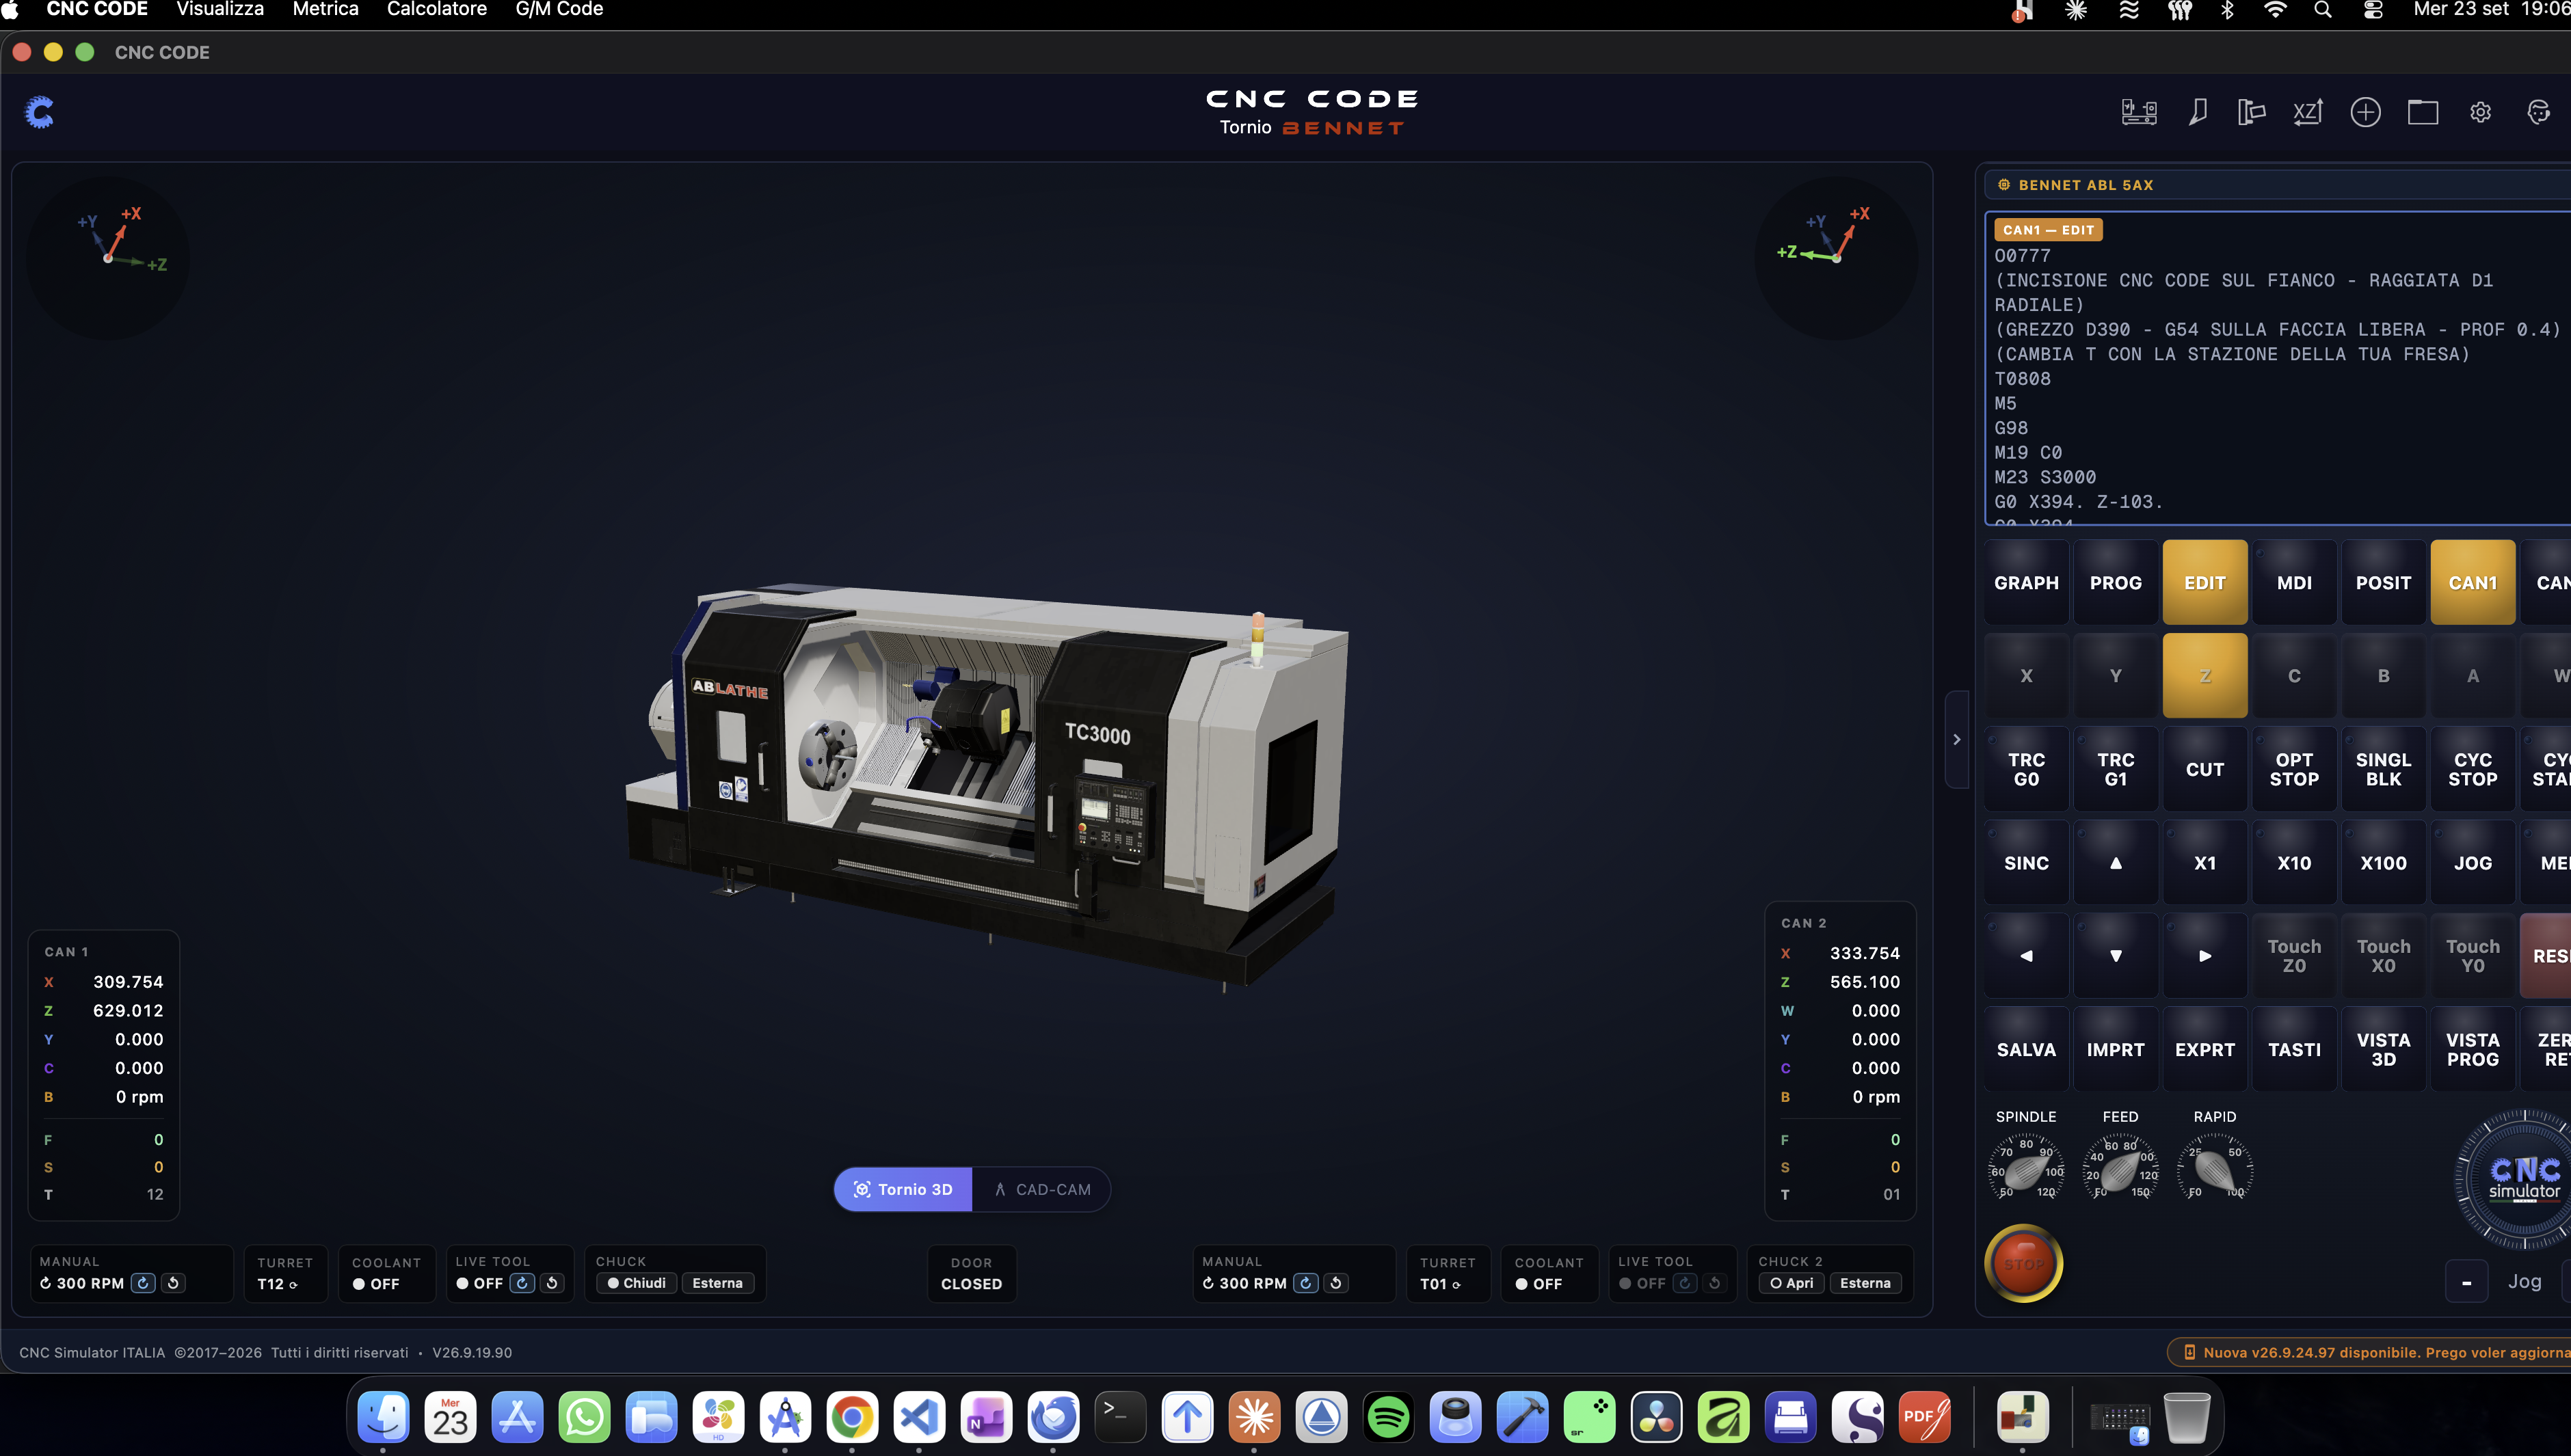Set CAN 2 manual spindle clockwise rotation
Viewport: 2571px width, 1456px height.
[1306, 1283]
